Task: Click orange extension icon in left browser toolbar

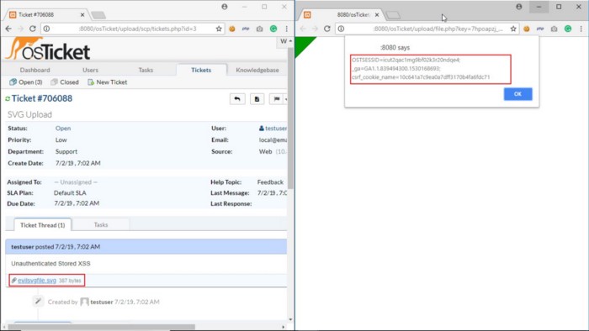Action: click(231, 29)
